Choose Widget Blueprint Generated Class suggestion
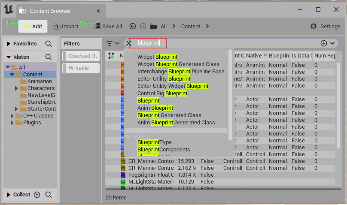This screenshot has width=347, height=205. coord(178,64)
